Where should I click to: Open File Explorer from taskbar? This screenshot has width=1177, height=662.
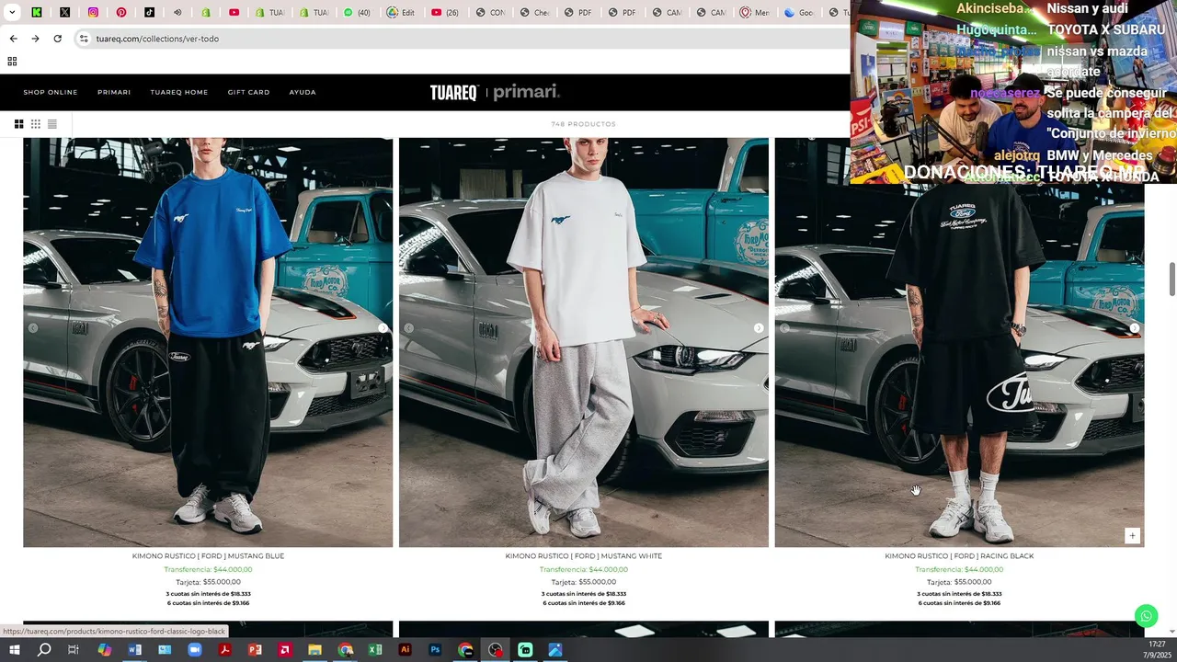(314, 650)
